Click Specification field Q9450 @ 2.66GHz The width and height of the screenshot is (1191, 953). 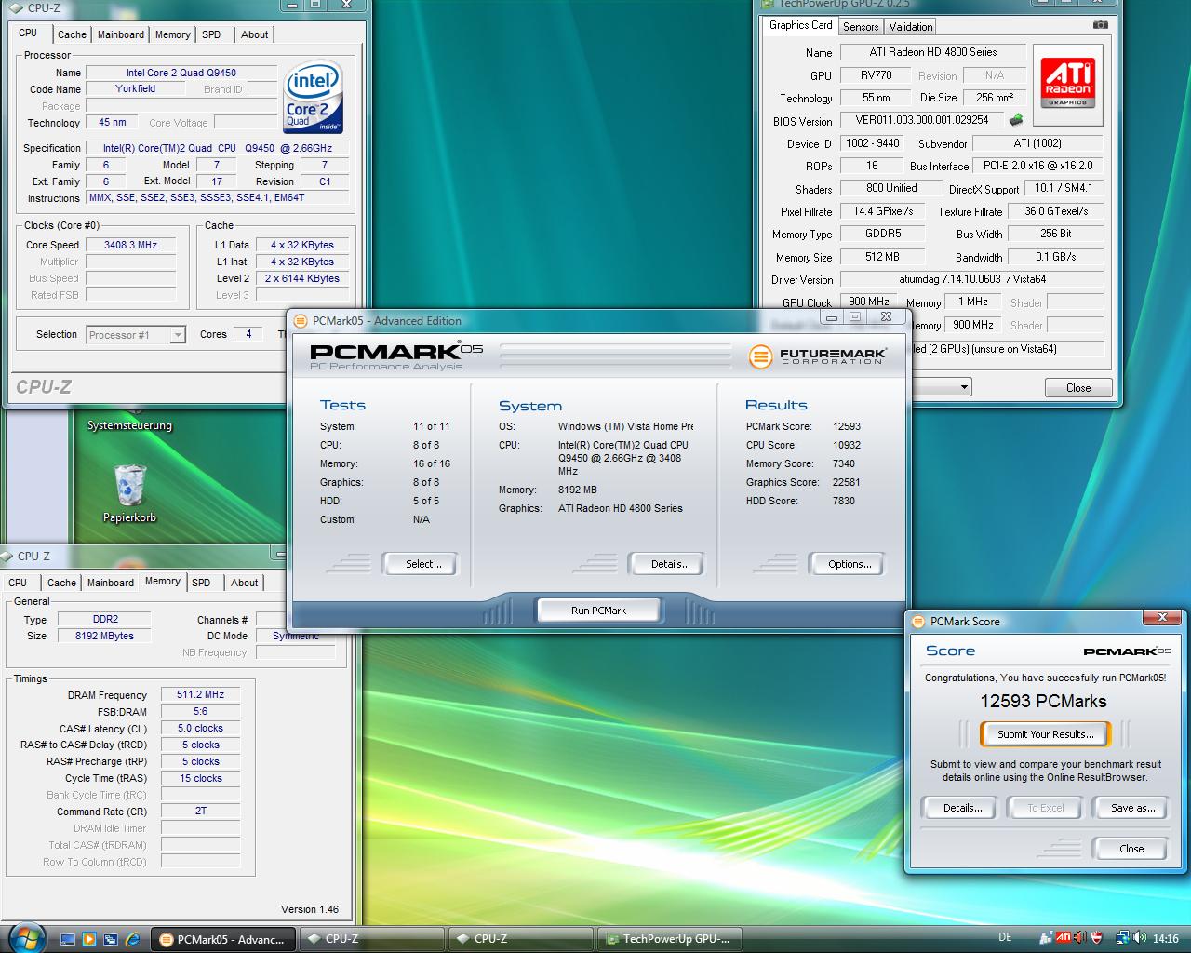218,148
